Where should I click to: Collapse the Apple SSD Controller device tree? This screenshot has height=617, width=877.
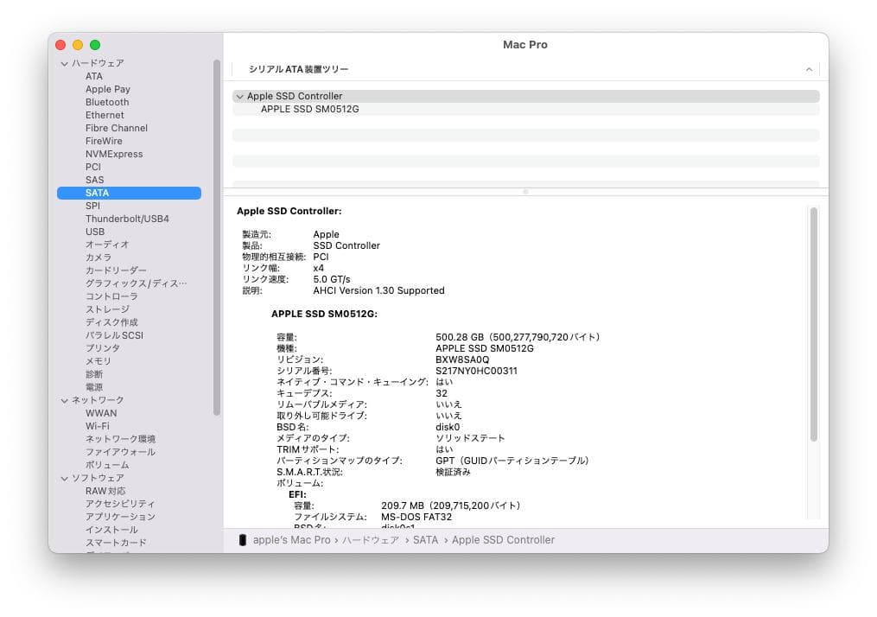[240, 96]
